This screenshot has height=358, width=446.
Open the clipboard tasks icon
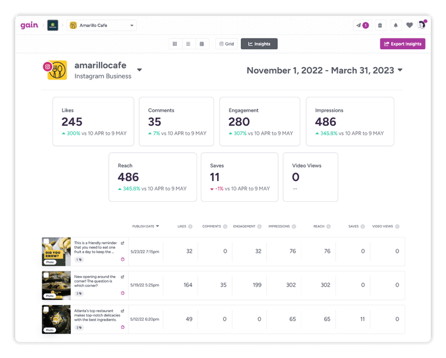(x=380, y=26)
